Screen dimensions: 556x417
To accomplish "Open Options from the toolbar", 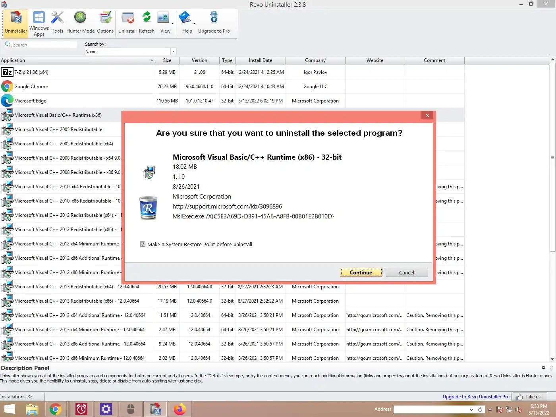I will 105,23.
